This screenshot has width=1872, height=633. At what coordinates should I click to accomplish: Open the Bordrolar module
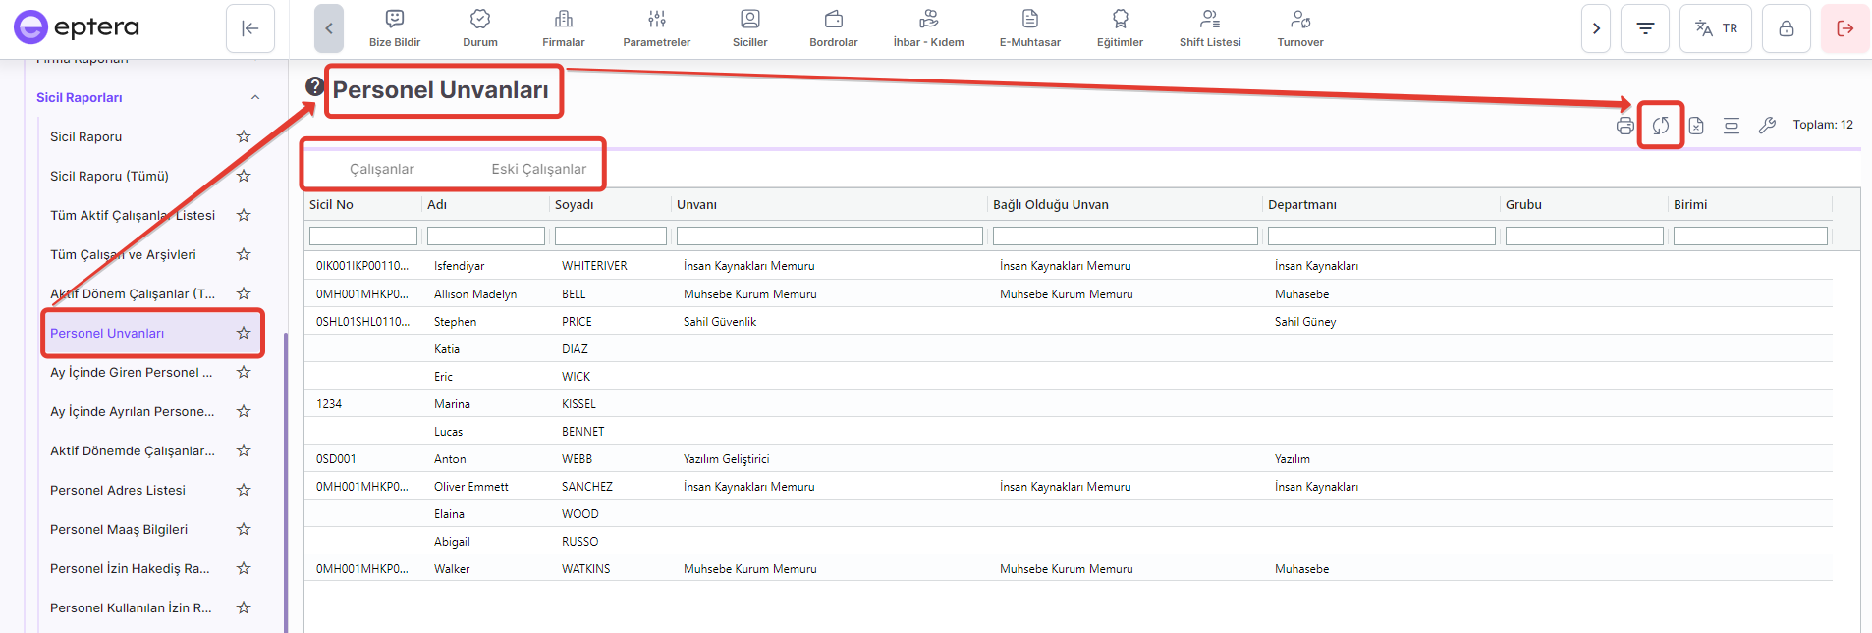point(833,28)
